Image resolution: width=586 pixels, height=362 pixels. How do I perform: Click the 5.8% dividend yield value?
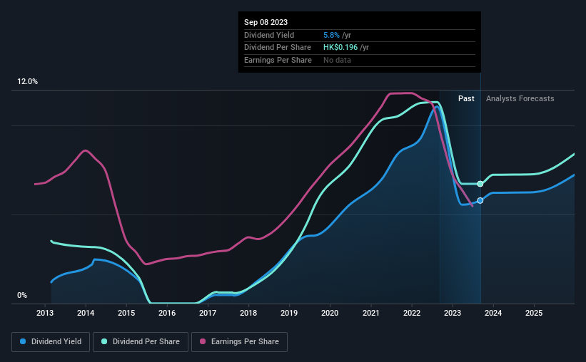(x=331, y=35)
